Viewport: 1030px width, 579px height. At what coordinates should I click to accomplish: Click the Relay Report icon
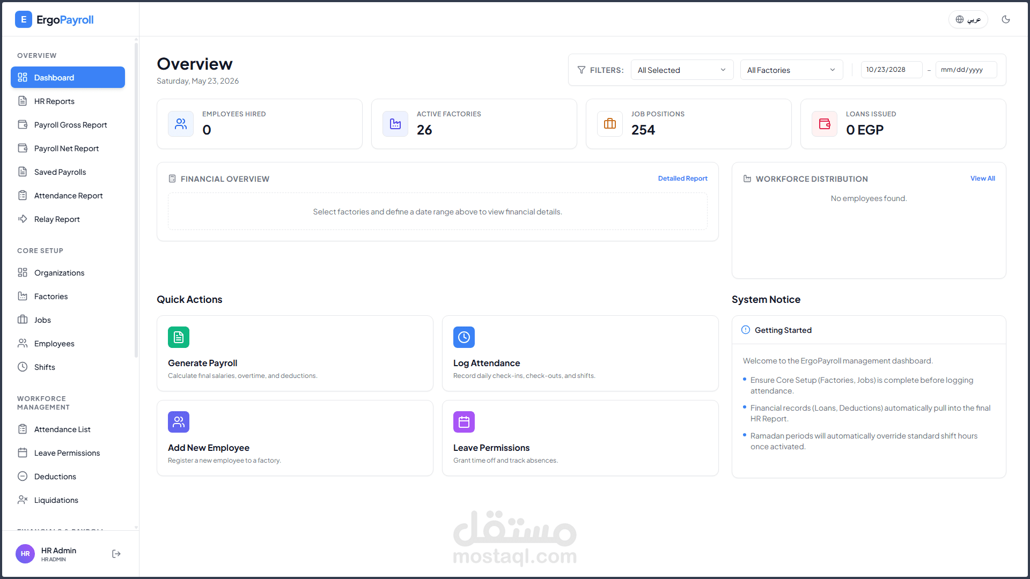(23, 219)
